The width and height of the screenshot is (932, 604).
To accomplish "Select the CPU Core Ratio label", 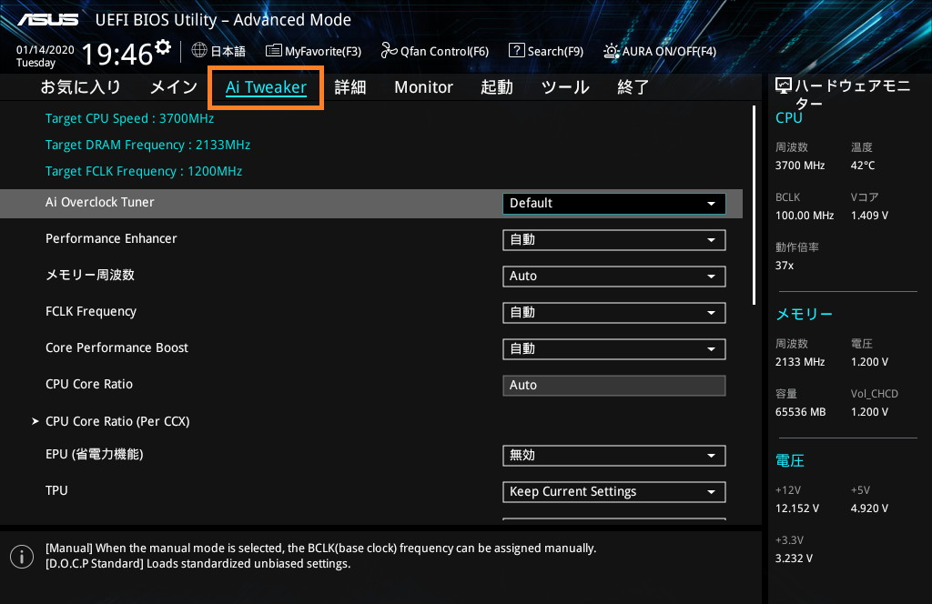I will point(89,384).
